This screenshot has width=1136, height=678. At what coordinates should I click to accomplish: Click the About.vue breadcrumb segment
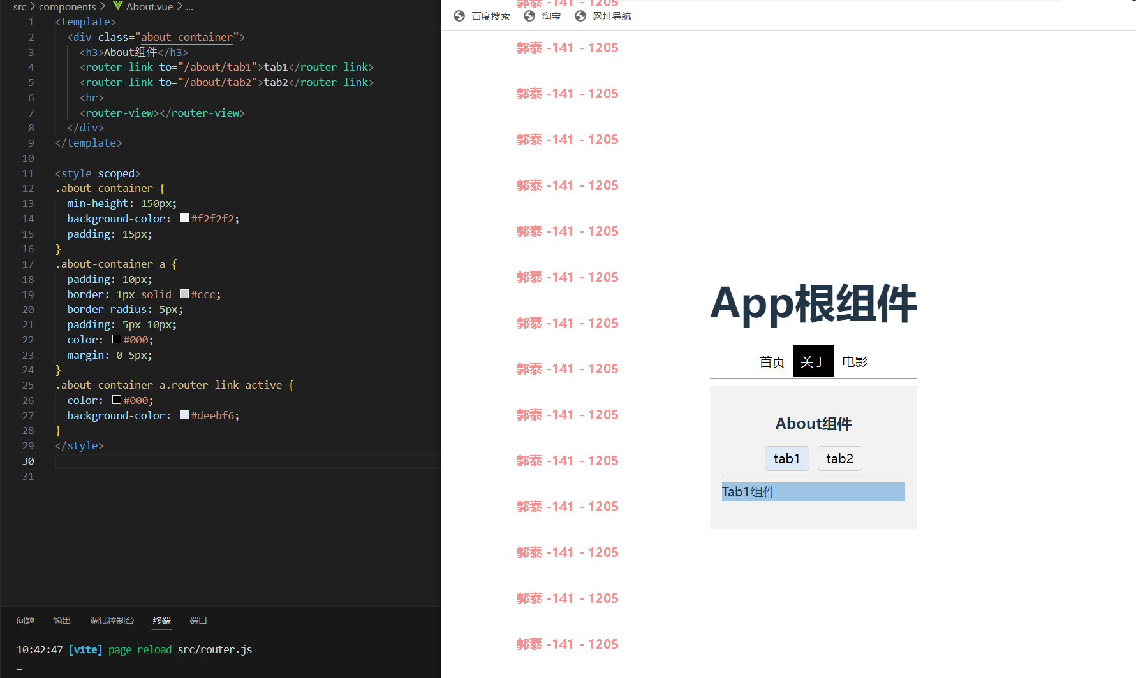(149, 6)
